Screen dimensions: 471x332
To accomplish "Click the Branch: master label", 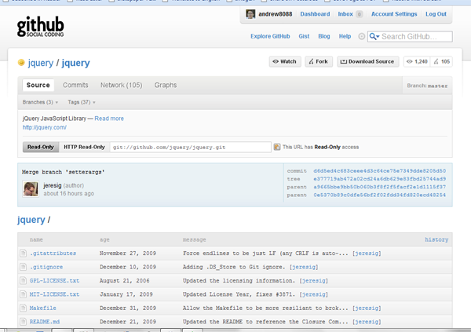I will click(427, 86).
